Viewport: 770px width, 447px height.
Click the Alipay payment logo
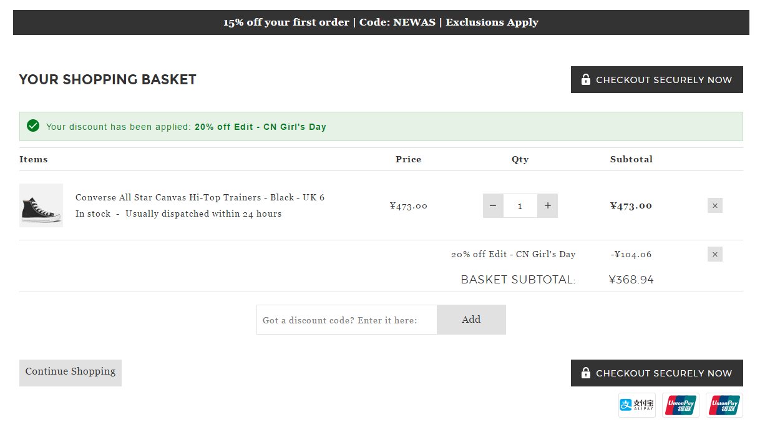(x=636, y=405)
